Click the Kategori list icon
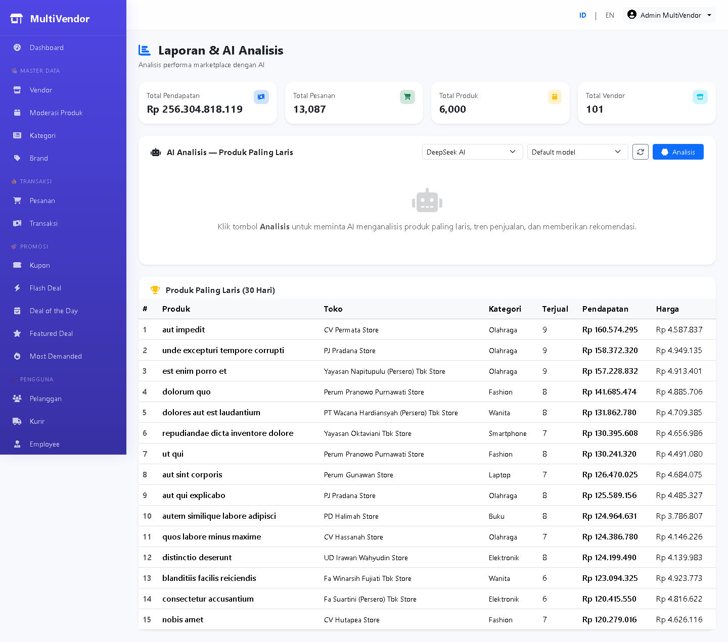Screen dimensions: 728x642 17,135
